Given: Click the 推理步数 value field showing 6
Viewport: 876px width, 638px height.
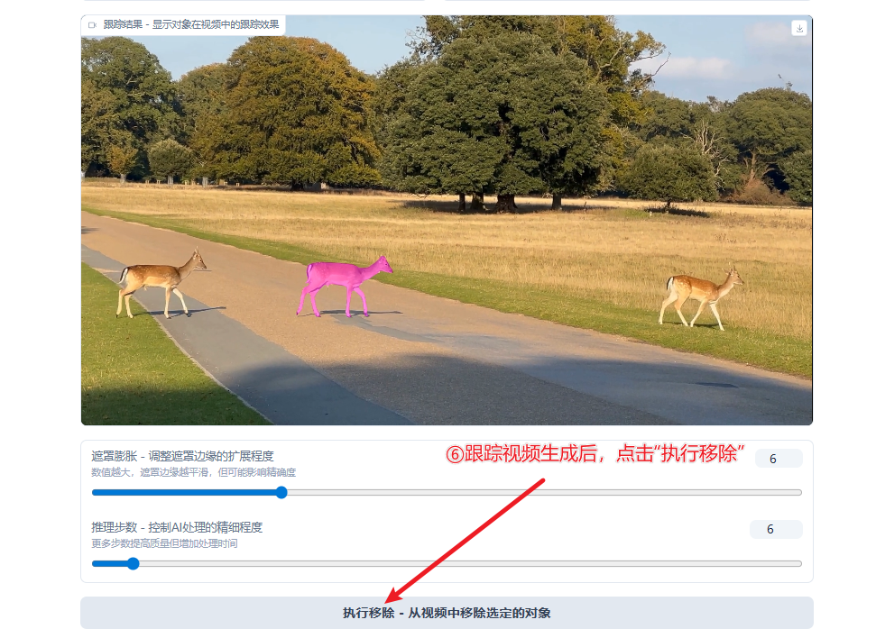Looking at the screenshot, I should pos(776,529).
